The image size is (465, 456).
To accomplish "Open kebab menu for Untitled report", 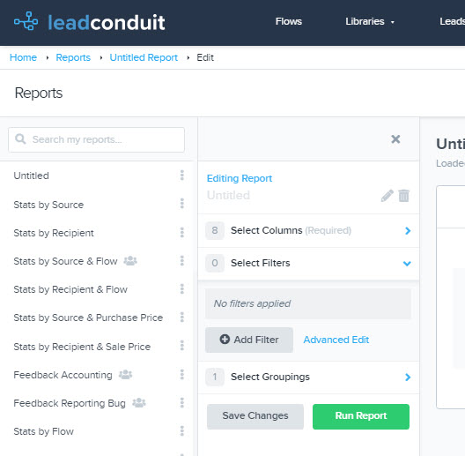I will (x=182, y=176).
